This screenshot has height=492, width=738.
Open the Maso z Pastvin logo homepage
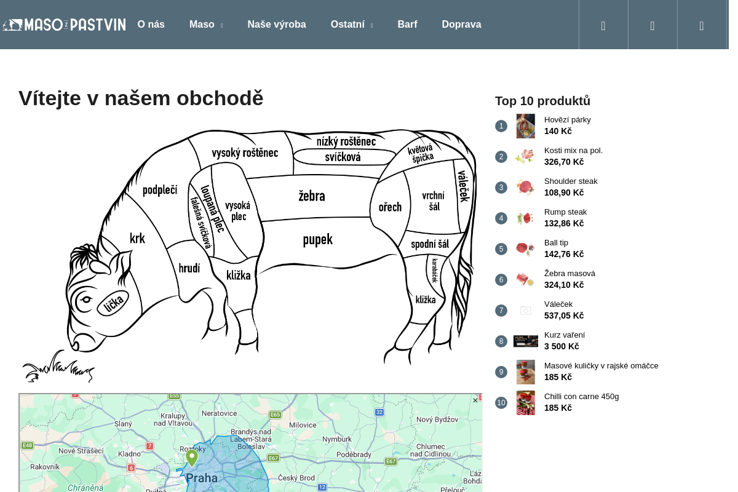(64, 25)
